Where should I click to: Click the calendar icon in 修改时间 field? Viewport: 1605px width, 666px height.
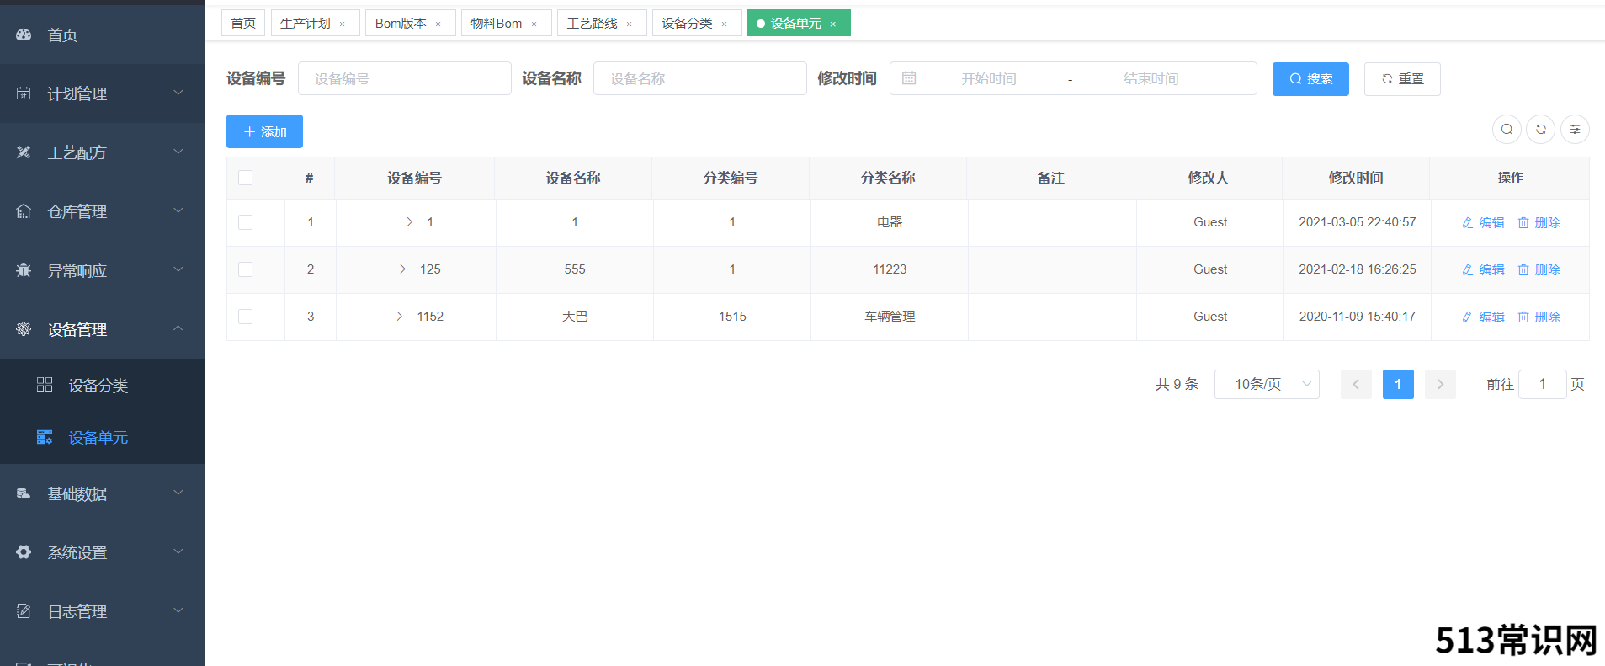point(909,78)
